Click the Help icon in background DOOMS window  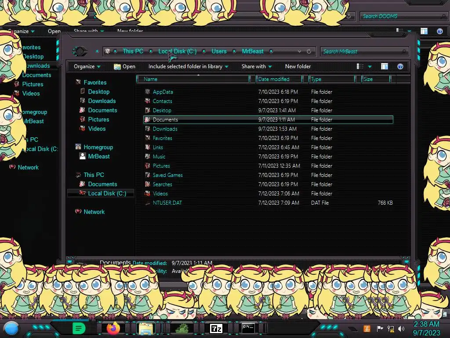click(x=439, y=31)
